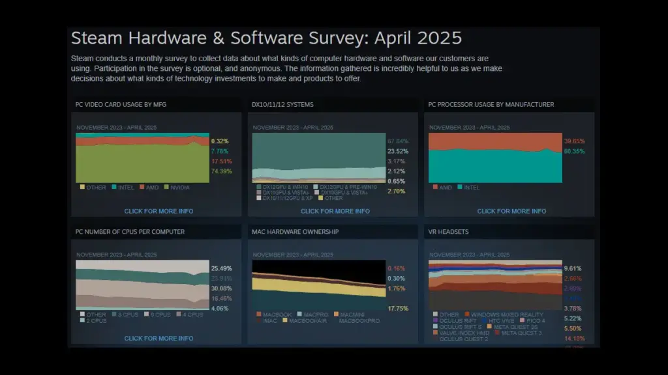This screenshot has width=668, height=375.
Task: Click MACMINI legend swatch
Action: pyautogui.click(x=336, y=314)
